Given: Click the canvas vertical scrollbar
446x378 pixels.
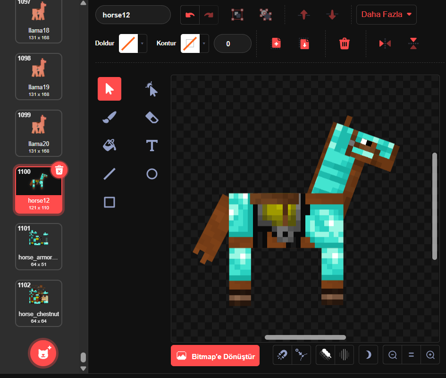Looking at the screenshot, I should click(434, 206).
